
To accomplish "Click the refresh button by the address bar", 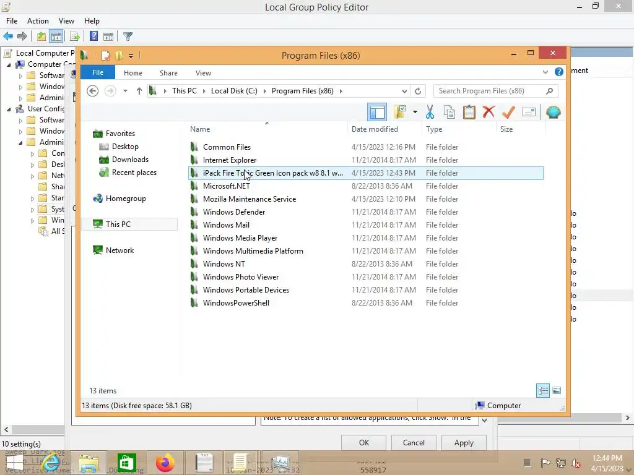I will point(418,91).
